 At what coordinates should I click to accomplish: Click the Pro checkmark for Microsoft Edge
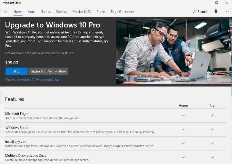point(212,115)
